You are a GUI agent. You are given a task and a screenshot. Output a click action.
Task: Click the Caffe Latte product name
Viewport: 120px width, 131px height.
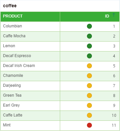tap(13, 115)
